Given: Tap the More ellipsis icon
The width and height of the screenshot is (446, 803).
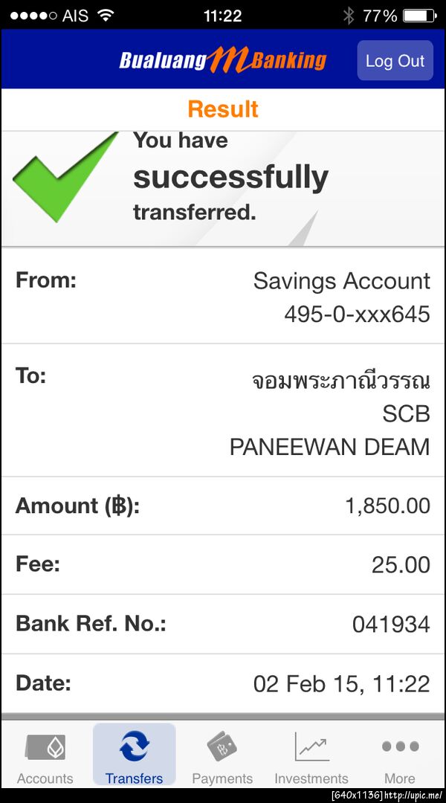Looking at the screenshot, I should [x=399, y=746].
